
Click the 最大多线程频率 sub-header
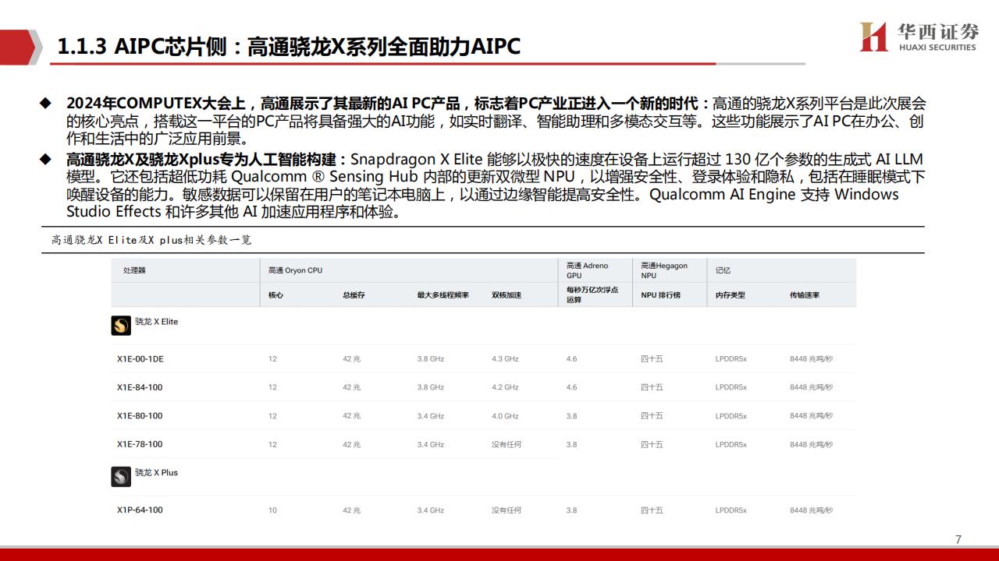443,295
